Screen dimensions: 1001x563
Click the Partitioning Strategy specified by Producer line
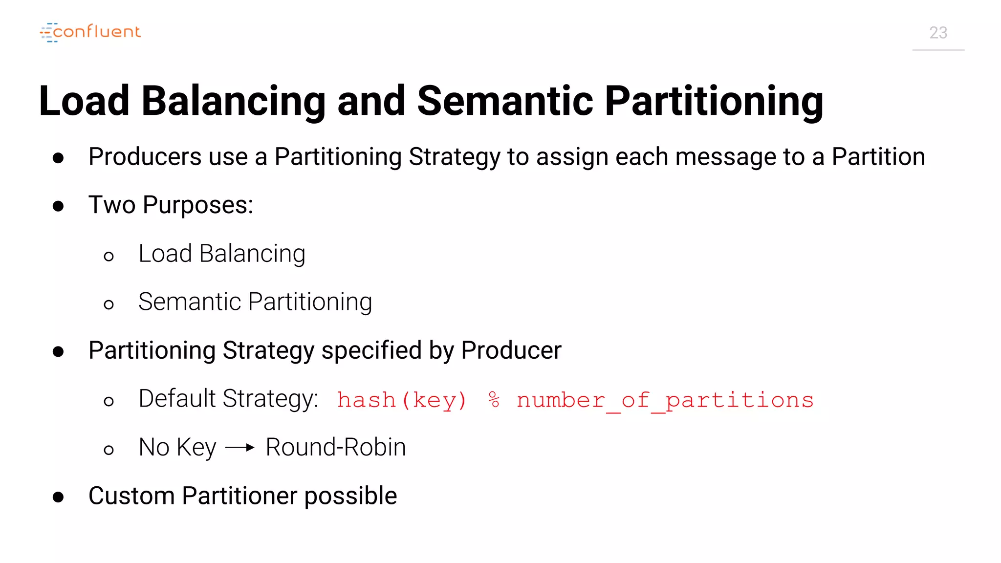coord(325,351)
